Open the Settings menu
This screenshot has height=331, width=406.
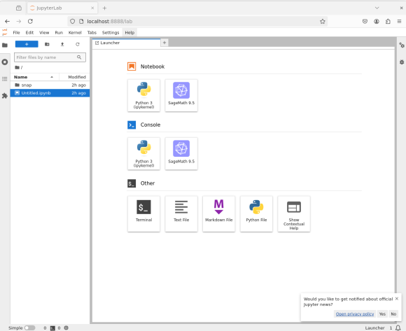point(111,32)
